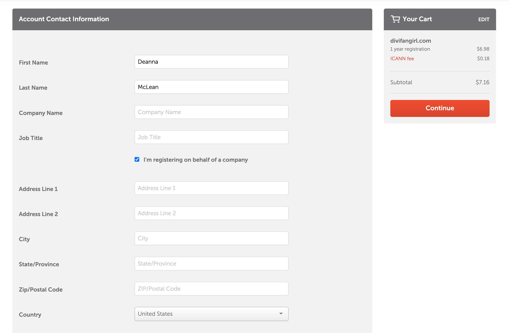The height and width of the screenshot is (333, 509).
Task: Click the First Name input field
Action: point(211,62)
